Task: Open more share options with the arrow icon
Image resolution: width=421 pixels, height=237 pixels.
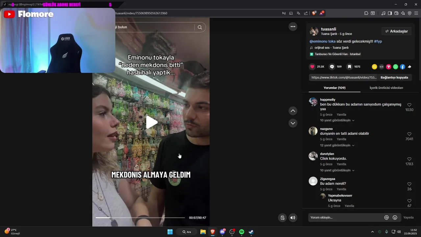Action: 409,67
